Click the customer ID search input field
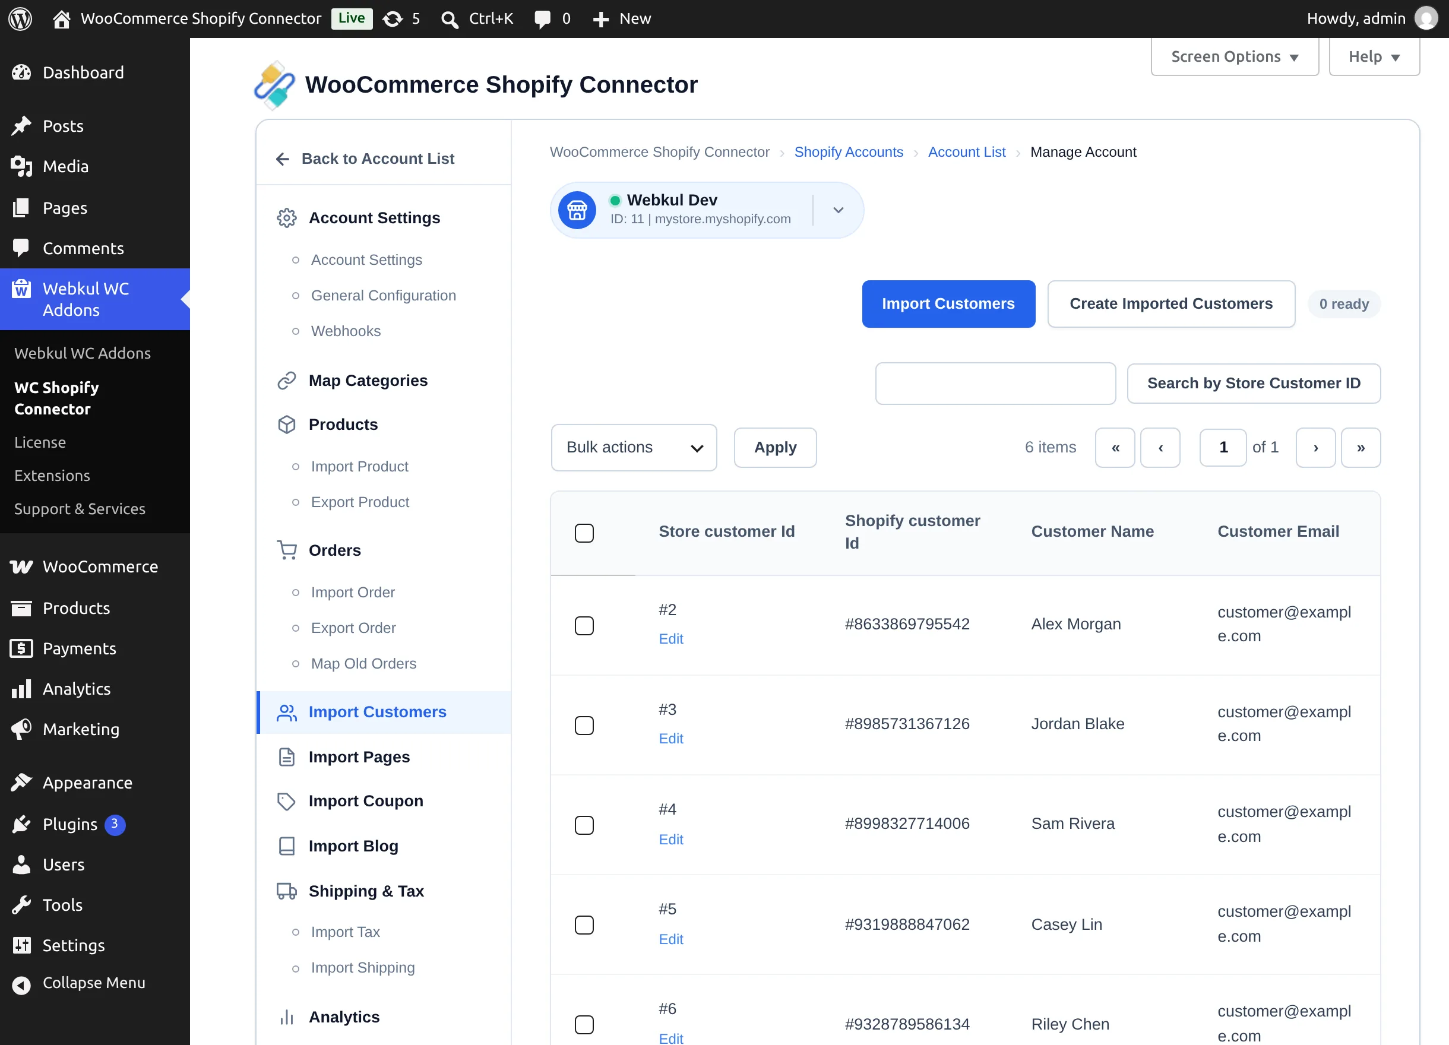Screen dimensions: 1449x1045 point(995,383)
